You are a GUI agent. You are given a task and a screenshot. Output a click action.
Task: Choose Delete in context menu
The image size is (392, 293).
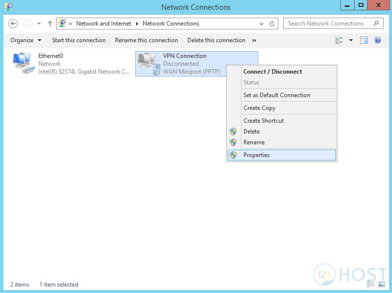(x=282, y=132)
